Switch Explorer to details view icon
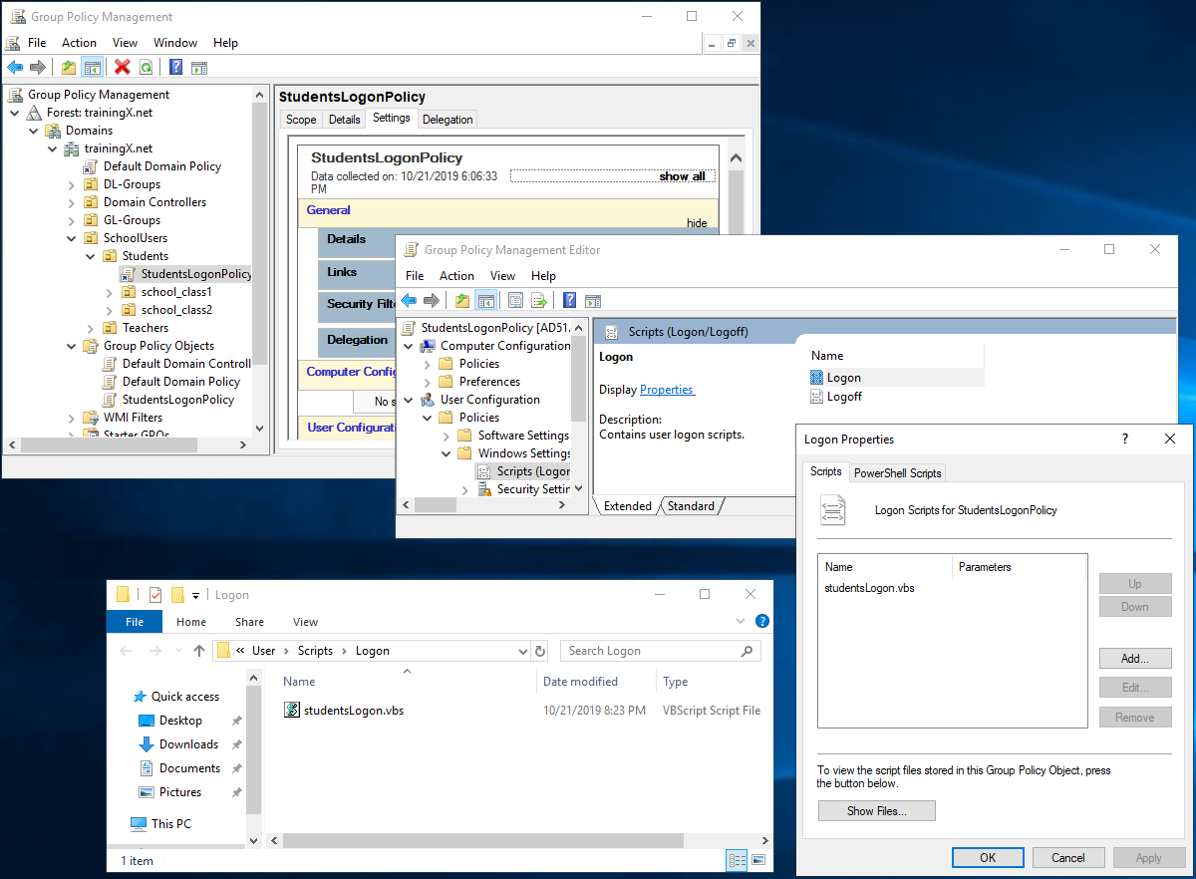The width and height of the screenshot is (1196, 879). 738,859
